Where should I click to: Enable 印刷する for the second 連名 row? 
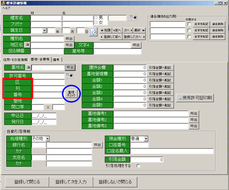(189, 30)
